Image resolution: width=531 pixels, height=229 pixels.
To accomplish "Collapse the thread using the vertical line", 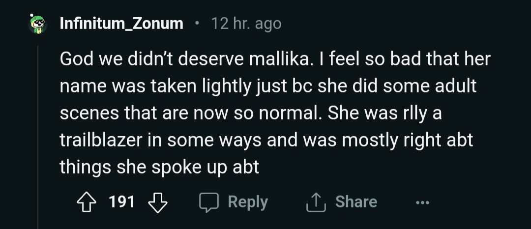I will 38,138.
